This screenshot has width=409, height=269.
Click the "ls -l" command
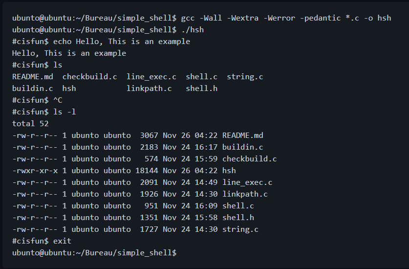tap(65, 112)
